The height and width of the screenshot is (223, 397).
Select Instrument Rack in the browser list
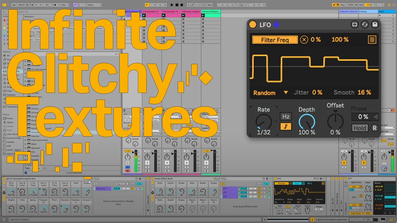39,140
